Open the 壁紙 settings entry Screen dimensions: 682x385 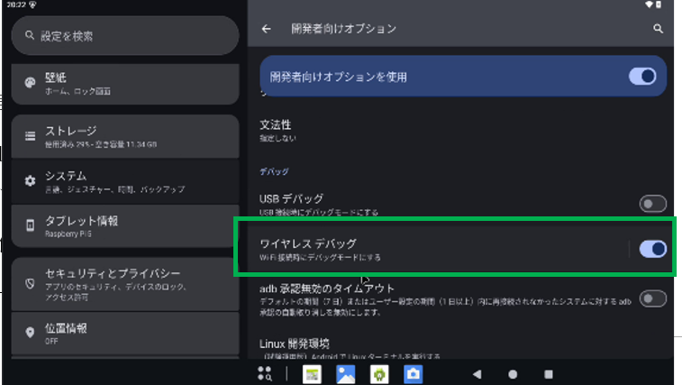tap(124, 83)
